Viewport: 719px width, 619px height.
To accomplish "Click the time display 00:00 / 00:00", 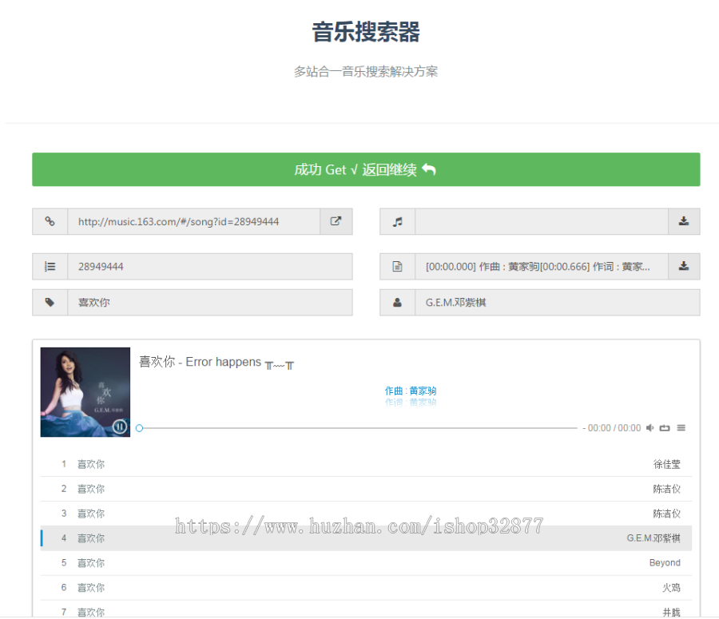I will (614, 428).
